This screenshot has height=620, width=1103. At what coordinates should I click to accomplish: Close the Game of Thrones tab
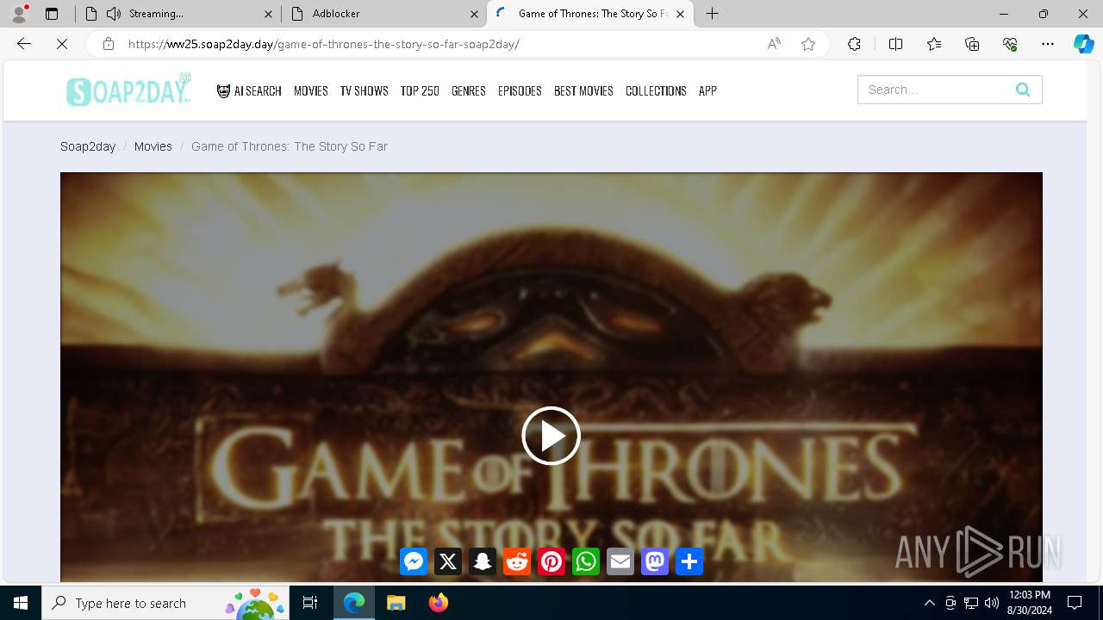pyautogui.click(x=681, y=14)
